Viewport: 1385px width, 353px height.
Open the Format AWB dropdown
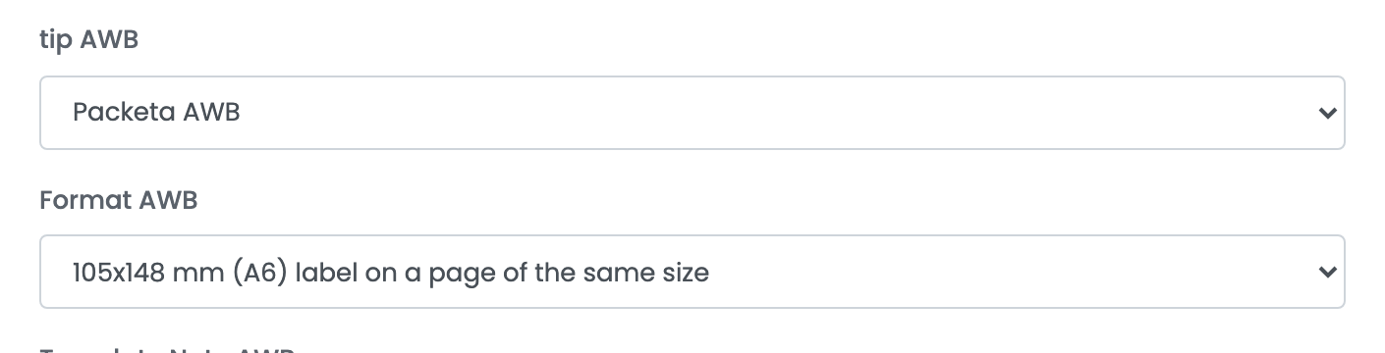pyautogui.click(x=692, y=272)
